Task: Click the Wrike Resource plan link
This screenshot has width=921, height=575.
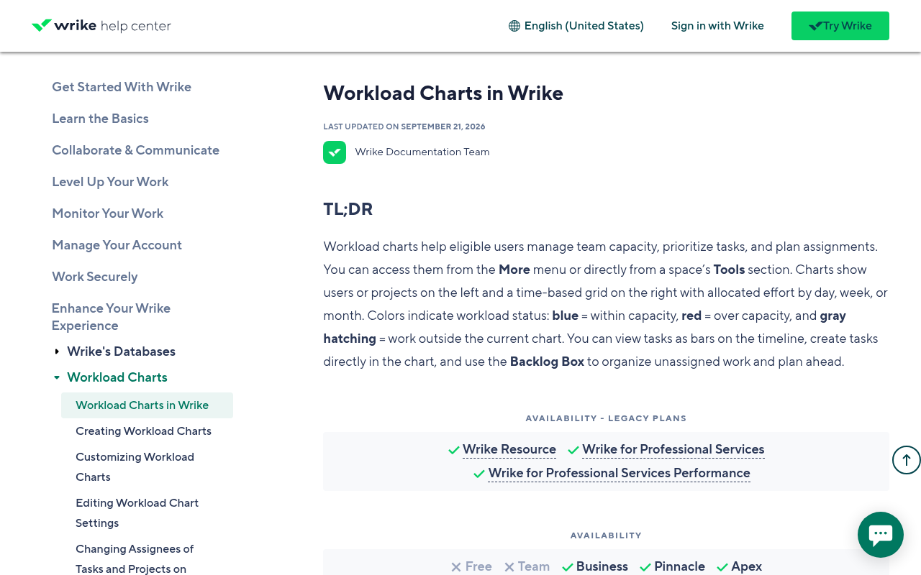Action: coord(509,449)
